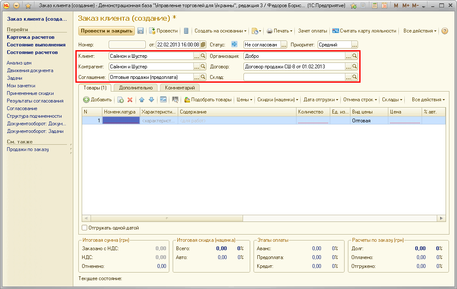Screen dimensions: 457x289
Task: Click the save document diskette icon
Action: pos(141,31)
